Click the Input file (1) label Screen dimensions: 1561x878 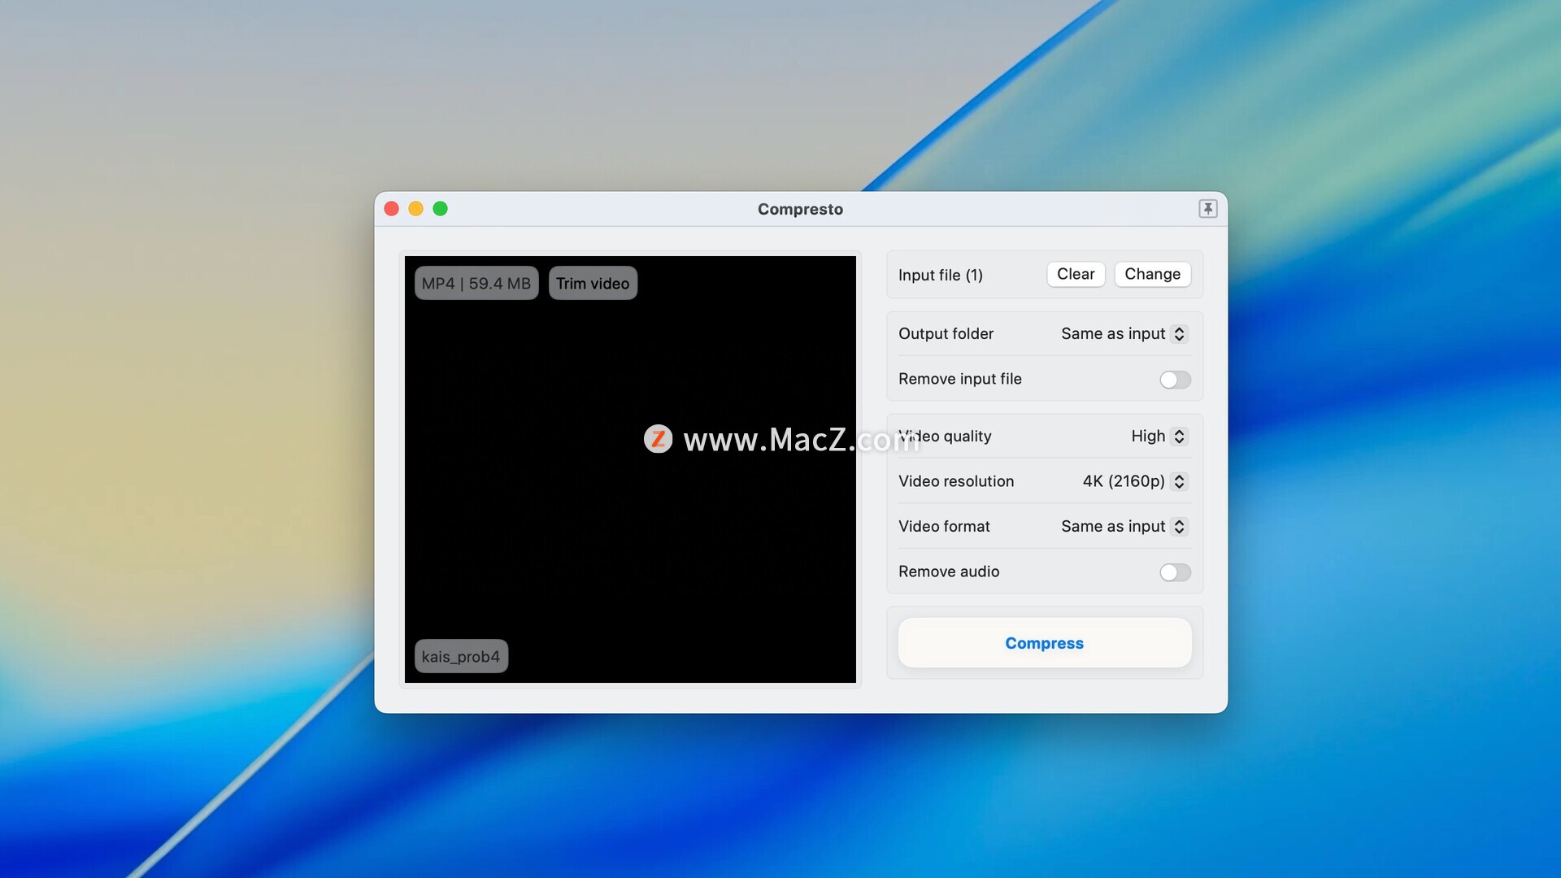[x=940, y=276]
